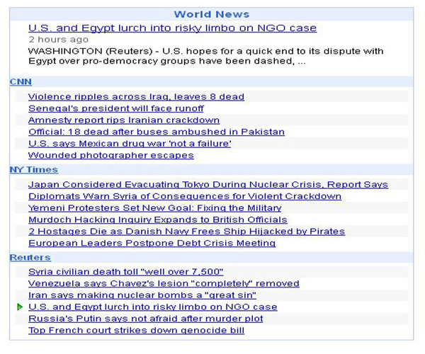Open 'Amnesty report rips Iranian crackdown' link

[124, 120]
